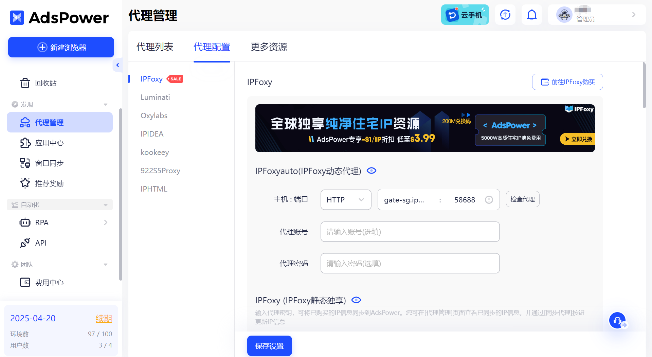Toggle visibility eye for IPFoxyauto dynamic proxy

[372, 171]
